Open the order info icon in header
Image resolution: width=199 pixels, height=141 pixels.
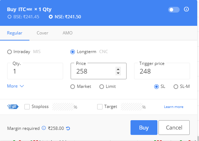tap(186, 9)
